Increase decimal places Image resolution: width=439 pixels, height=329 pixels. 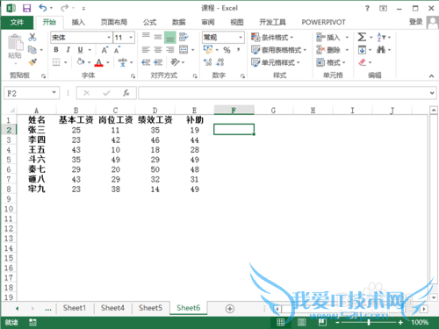tap(208, 62)
